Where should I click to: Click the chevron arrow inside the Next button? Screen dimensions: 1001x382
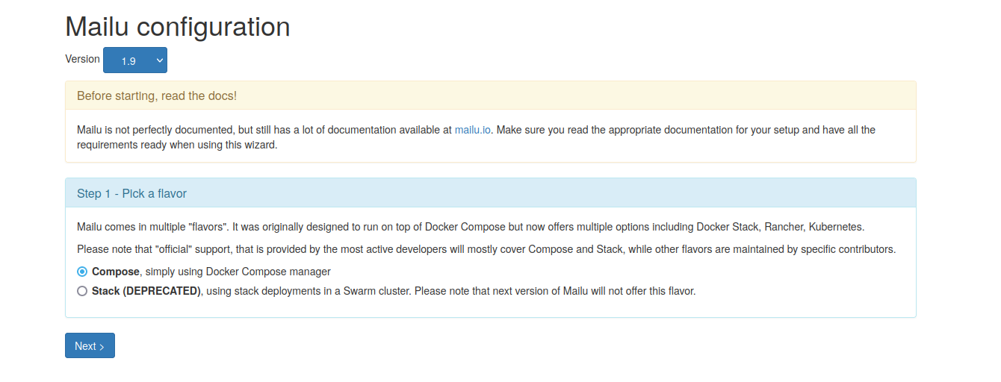102,347
